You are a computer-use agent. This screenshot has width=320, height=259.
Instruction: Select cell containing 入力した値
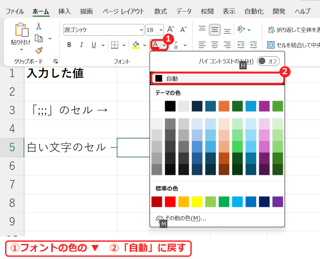pyautogui.click(x=71, y=74)
